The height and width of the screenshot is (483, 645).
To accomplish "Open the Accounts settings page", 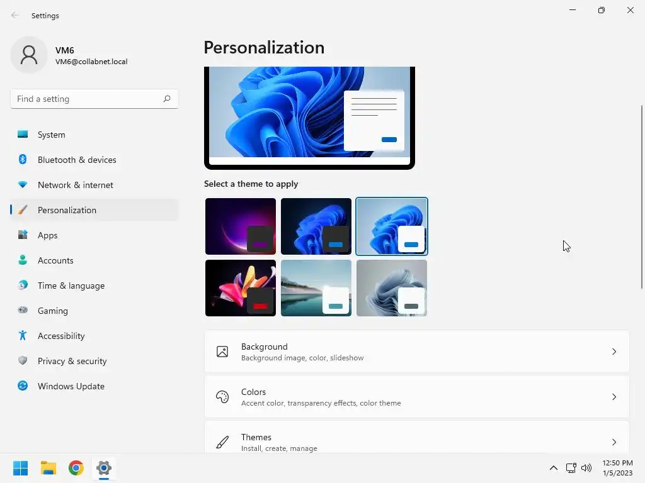I will point(94,260).
